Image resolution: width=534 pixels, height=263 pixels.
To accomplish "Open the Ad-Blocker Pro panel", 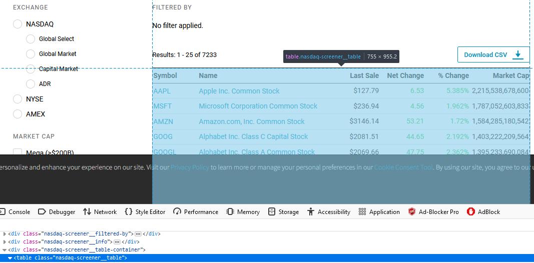I will 433,211.
